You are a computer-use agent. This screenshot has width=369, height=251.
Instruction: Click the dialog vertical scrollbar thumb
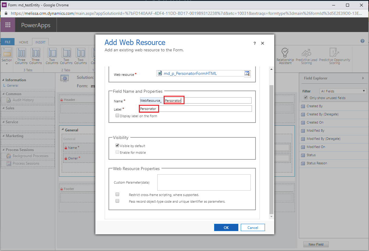click(271, 150)
